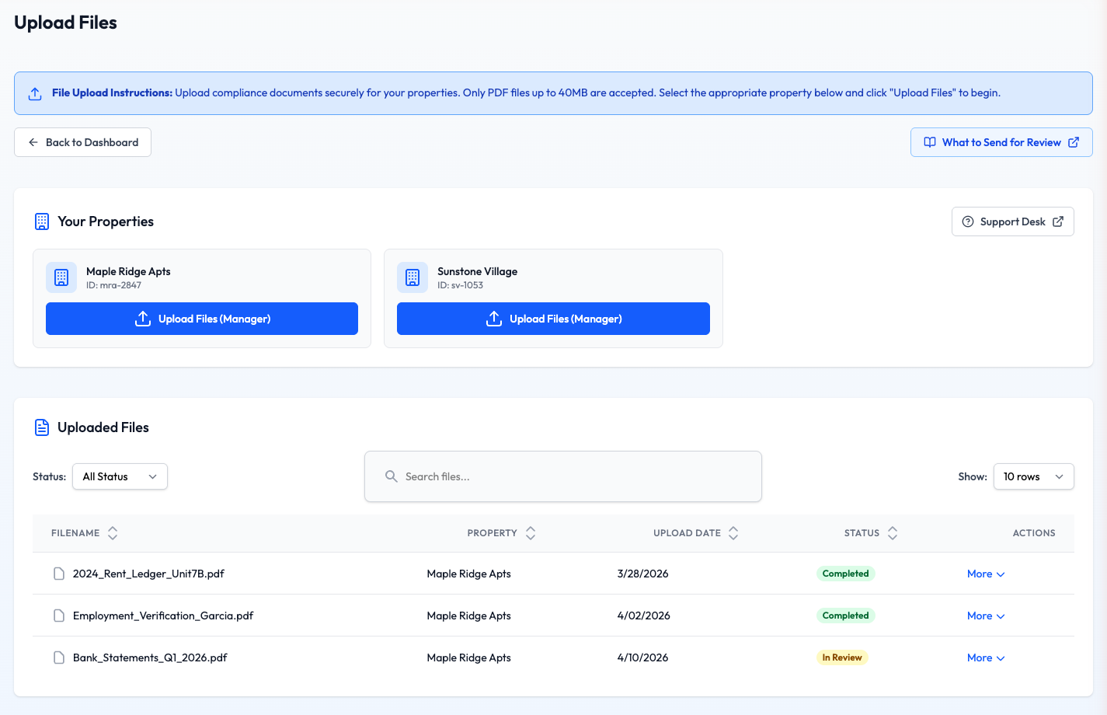This screenshot has height=715, width=1107.
Task: Click the In Review status badge
Action: tap(841, 657)
